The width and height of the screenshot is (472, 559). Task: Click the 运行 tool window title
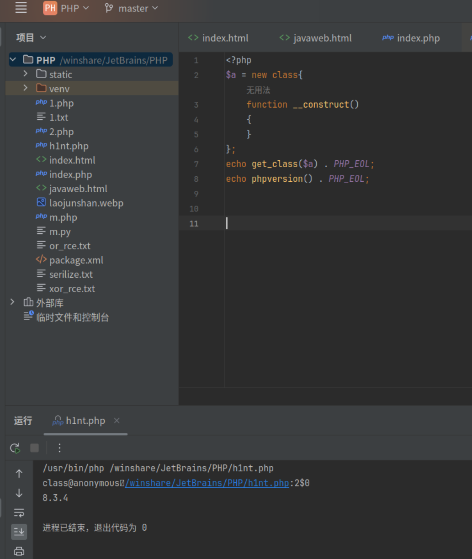pyautogui.click(x=23, y=421)
